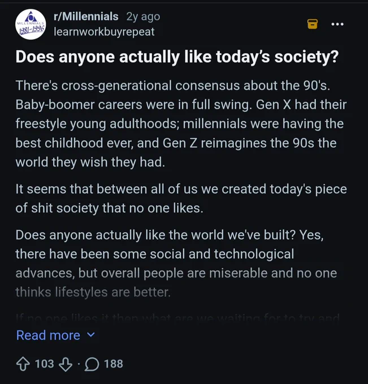Open the post title about today's society
The width and height of the screenshot is (368, 384).
pyautogui.click(x=177, y=57)
